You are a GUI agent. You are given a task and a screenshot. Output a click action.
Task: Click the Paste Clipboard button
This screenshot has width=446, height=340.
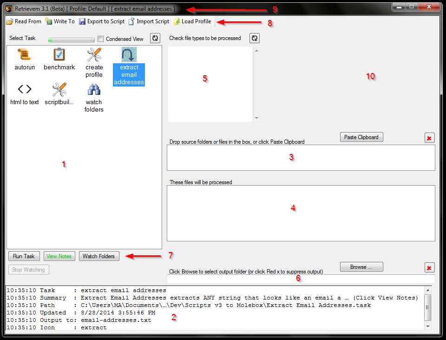pos(361,137)
